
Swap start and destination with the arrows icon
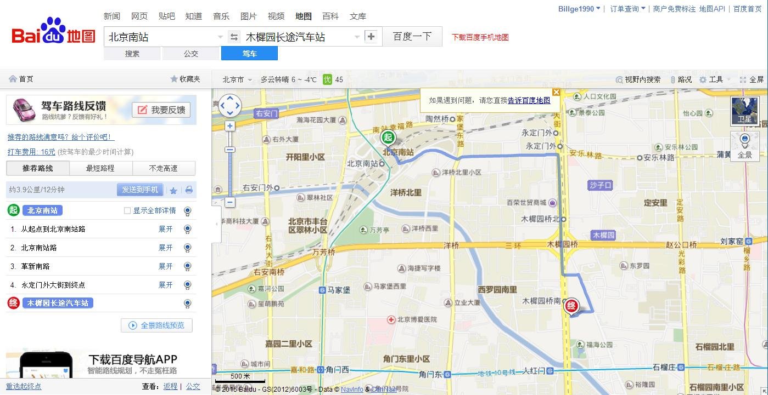[x=234, y=36]
